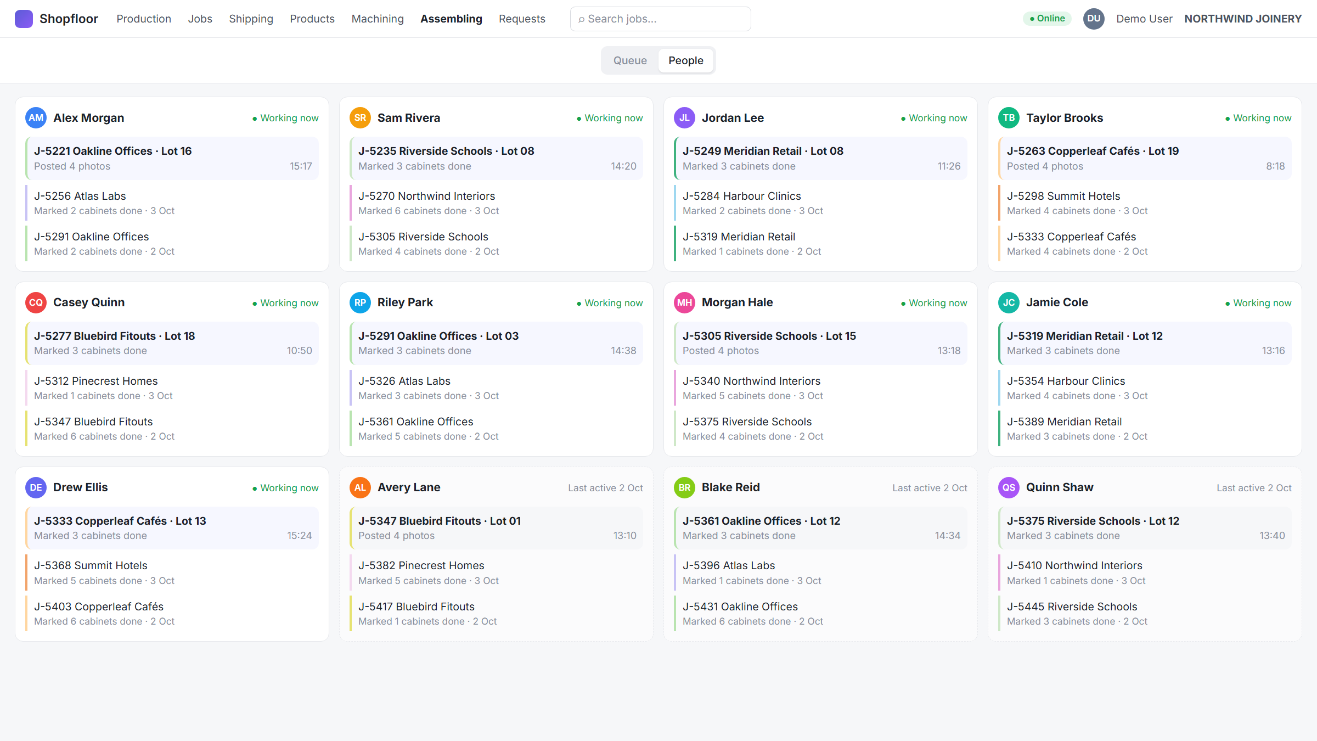Open J-5263 Copperleaf Cafés Lot 19
This screenshot has width=1317, height=741.
pos(1145,159)
